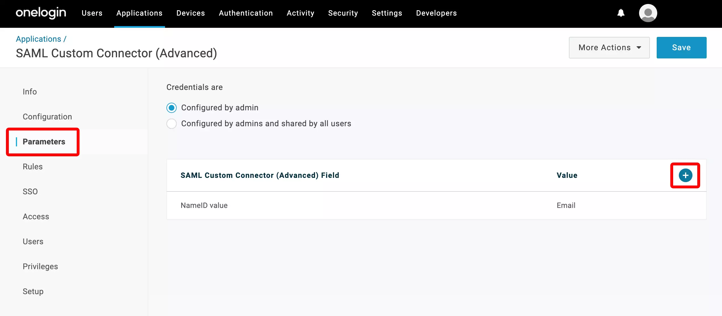The height and width of the screenshot is (316, 722).
Task: Open the More Actions dropdown
Action: [x=609, y=48]
